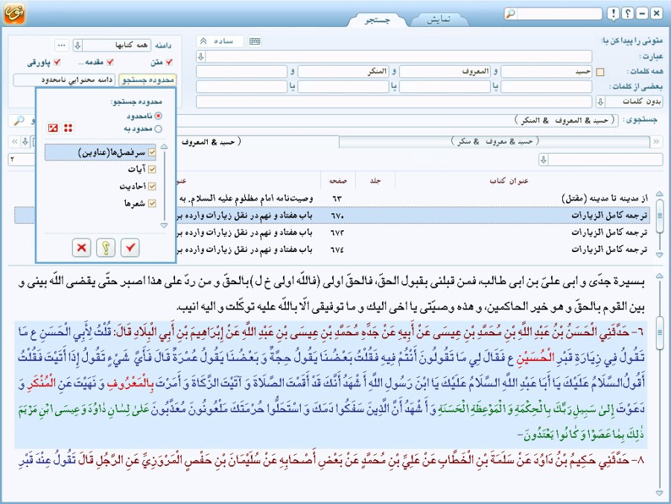
Task: Click the input field containing المعروف
Action: pos(445,72)
